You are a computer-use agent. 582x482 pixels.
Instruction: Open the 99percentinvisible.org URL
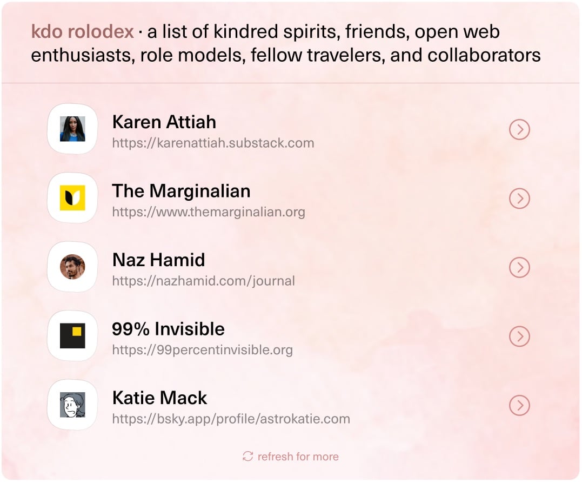(202, 350)
